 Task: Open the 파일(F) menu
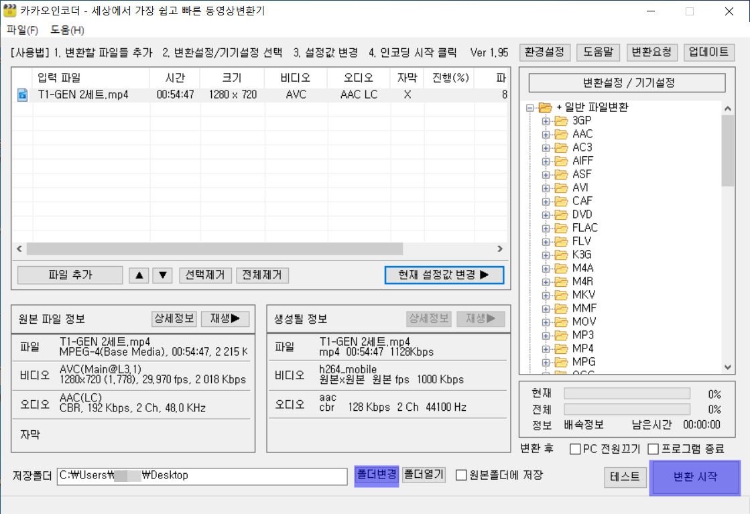coord(23,30)
